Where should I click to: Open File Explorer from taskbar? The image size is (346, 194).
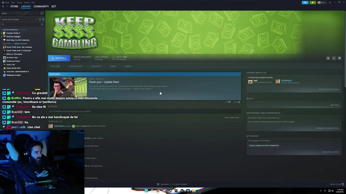coord(194,191)
